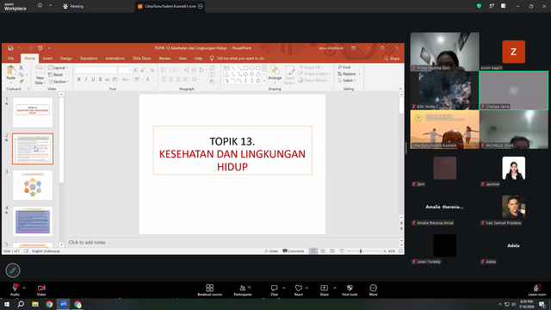
Task: Switch to the Design ribbon tab
Action: (65, 59)
